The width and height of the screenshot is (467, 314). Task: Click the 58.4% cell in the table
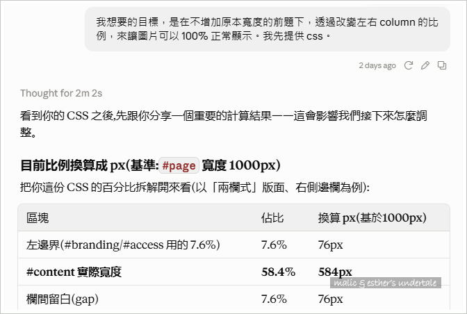pos(278,272)
